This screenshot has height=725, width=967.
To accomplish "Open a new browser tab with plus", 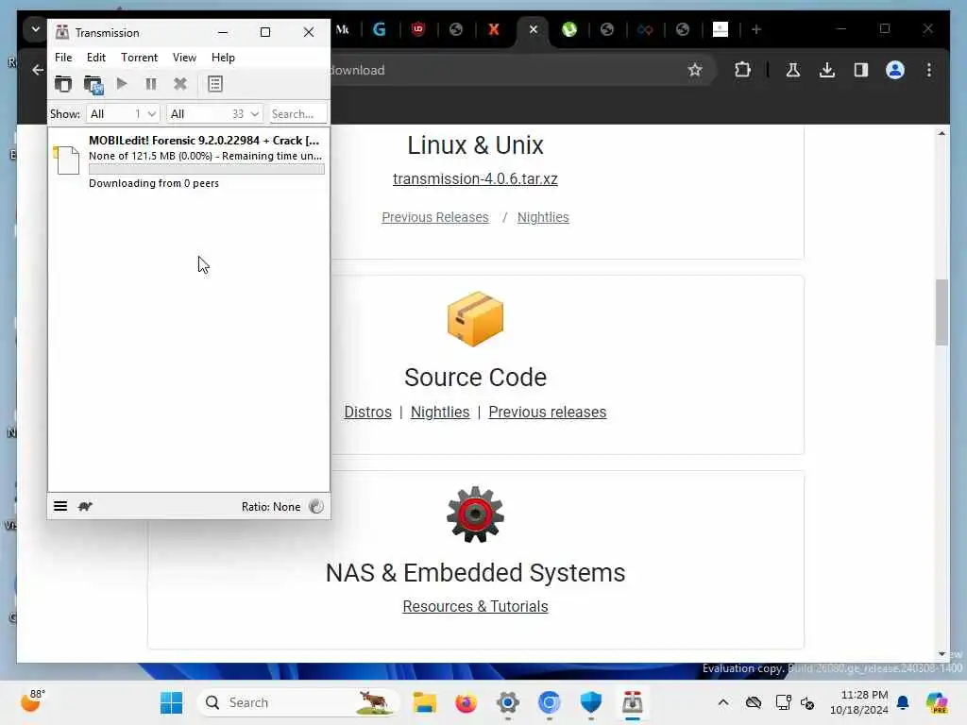I will (756, 29).
